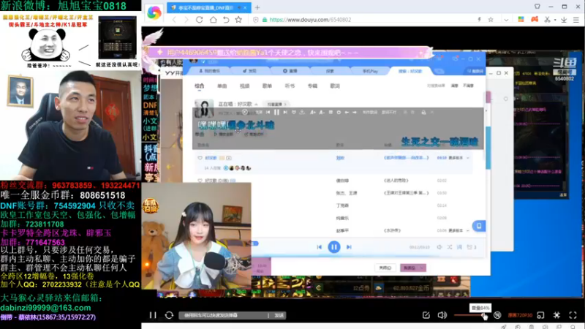Play next track in bottom music bar
The width and height of the screenshot is (585, 329).
[x=349, y=247]
